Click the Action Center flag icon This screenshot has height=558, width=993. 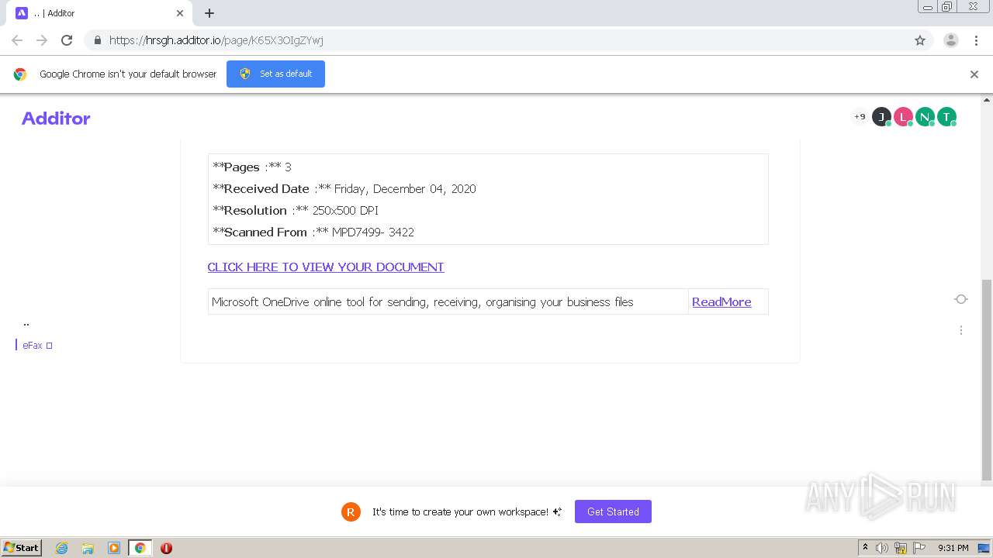[920, 548]
